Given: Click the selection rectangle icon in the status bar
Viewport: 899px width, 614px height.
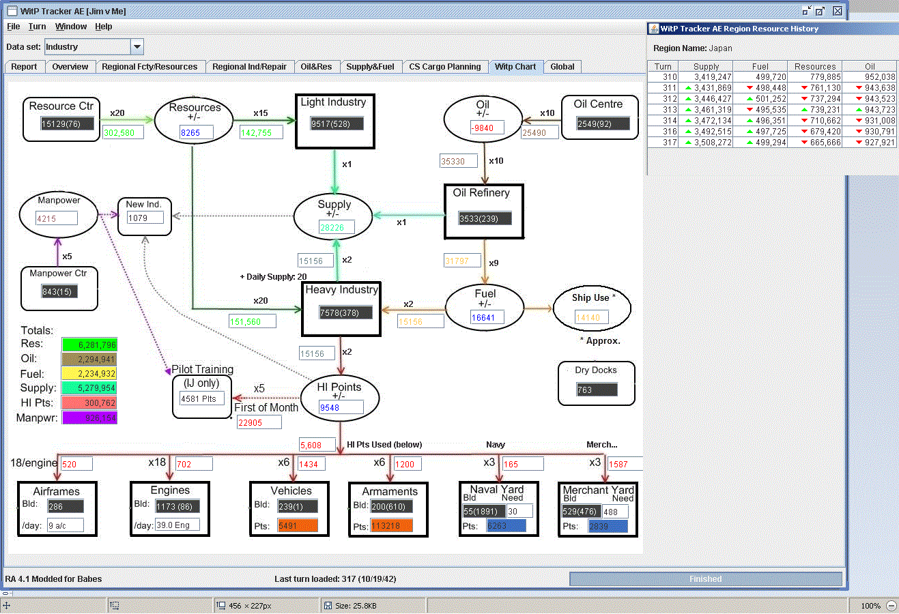Looking at the screenshot, I should [115, 605].
